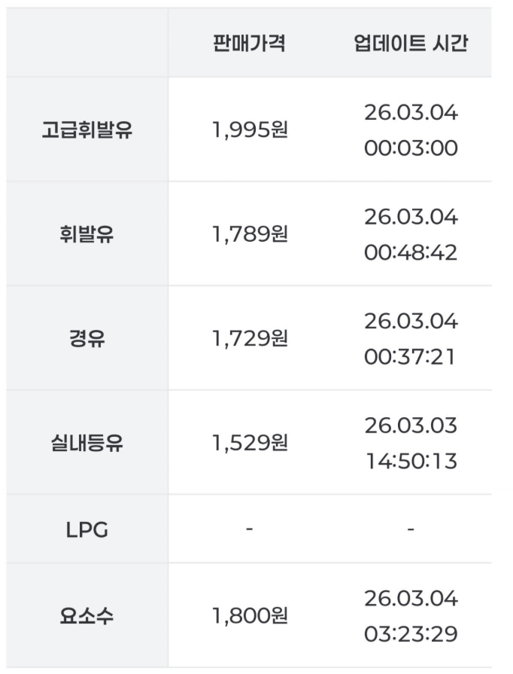
Task: Click the 1,995원 price cell
Action: pos(249,130)
